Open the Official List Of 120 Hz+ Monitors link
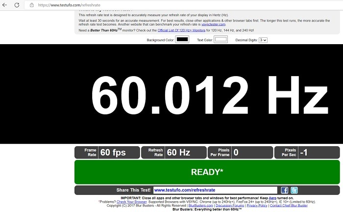The width and height of the screenshot is (343, 212). point(181,30)
